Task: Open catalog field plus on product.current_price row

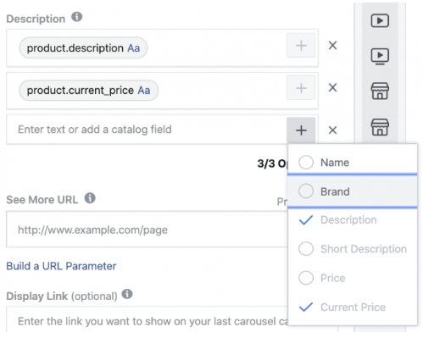Action: [301, 88]
